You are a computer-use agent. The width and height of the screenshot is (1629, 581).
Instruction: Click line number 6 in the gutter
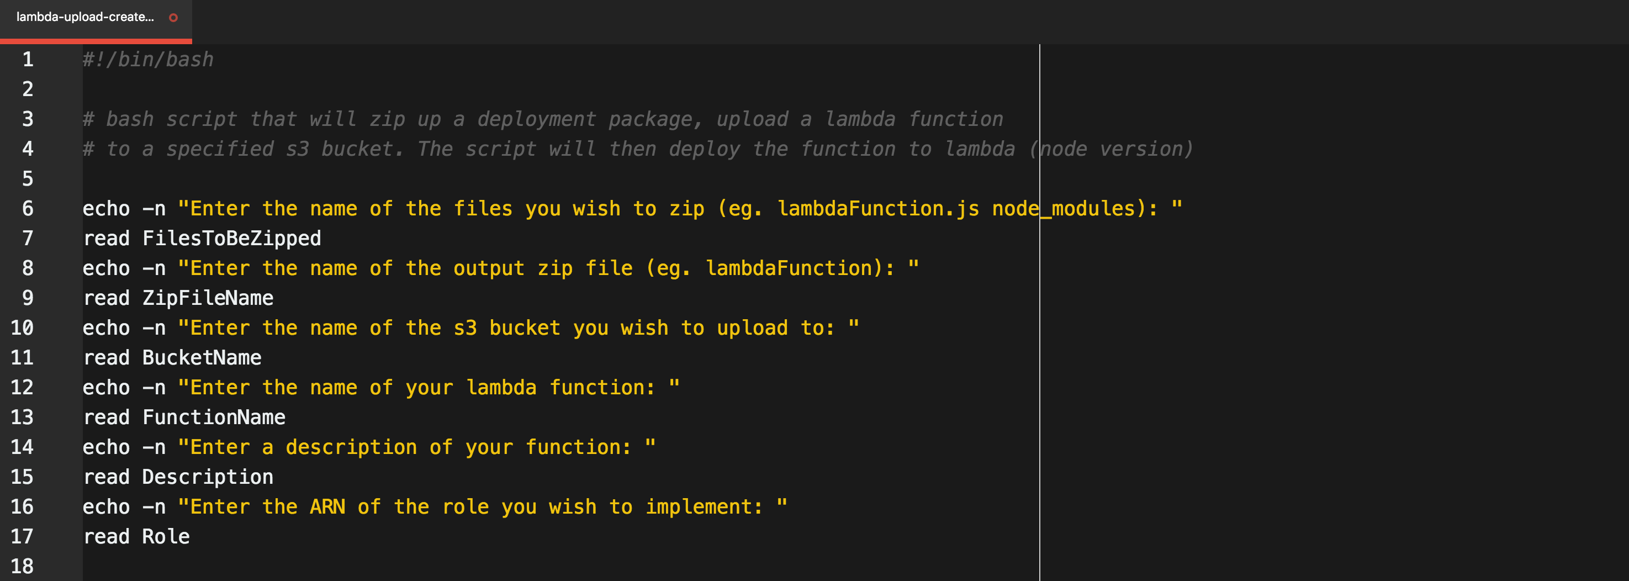28,209
